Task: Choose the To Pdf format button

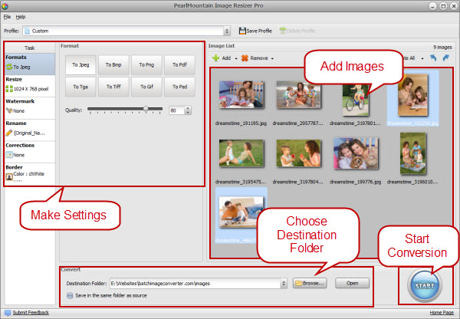Action: pos(179,65)
